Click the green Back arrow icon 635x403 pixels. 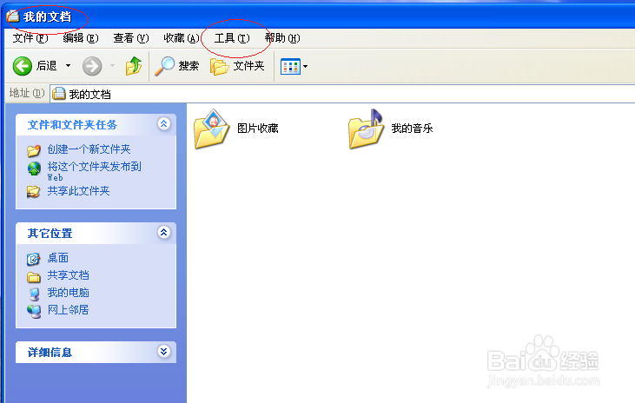pyautogui.click(x=23, y=66)
